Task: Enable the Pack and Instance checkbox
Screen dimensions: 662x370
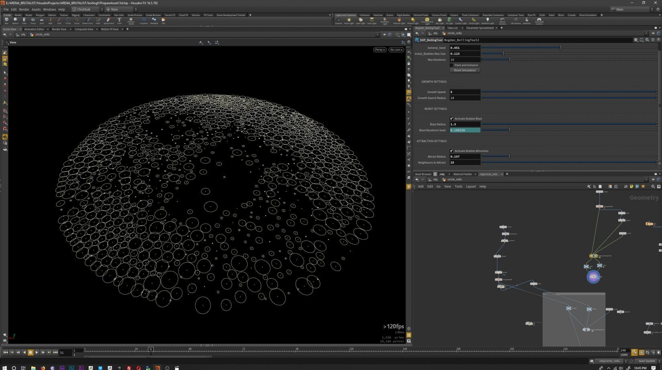Action: click(452, 65)
